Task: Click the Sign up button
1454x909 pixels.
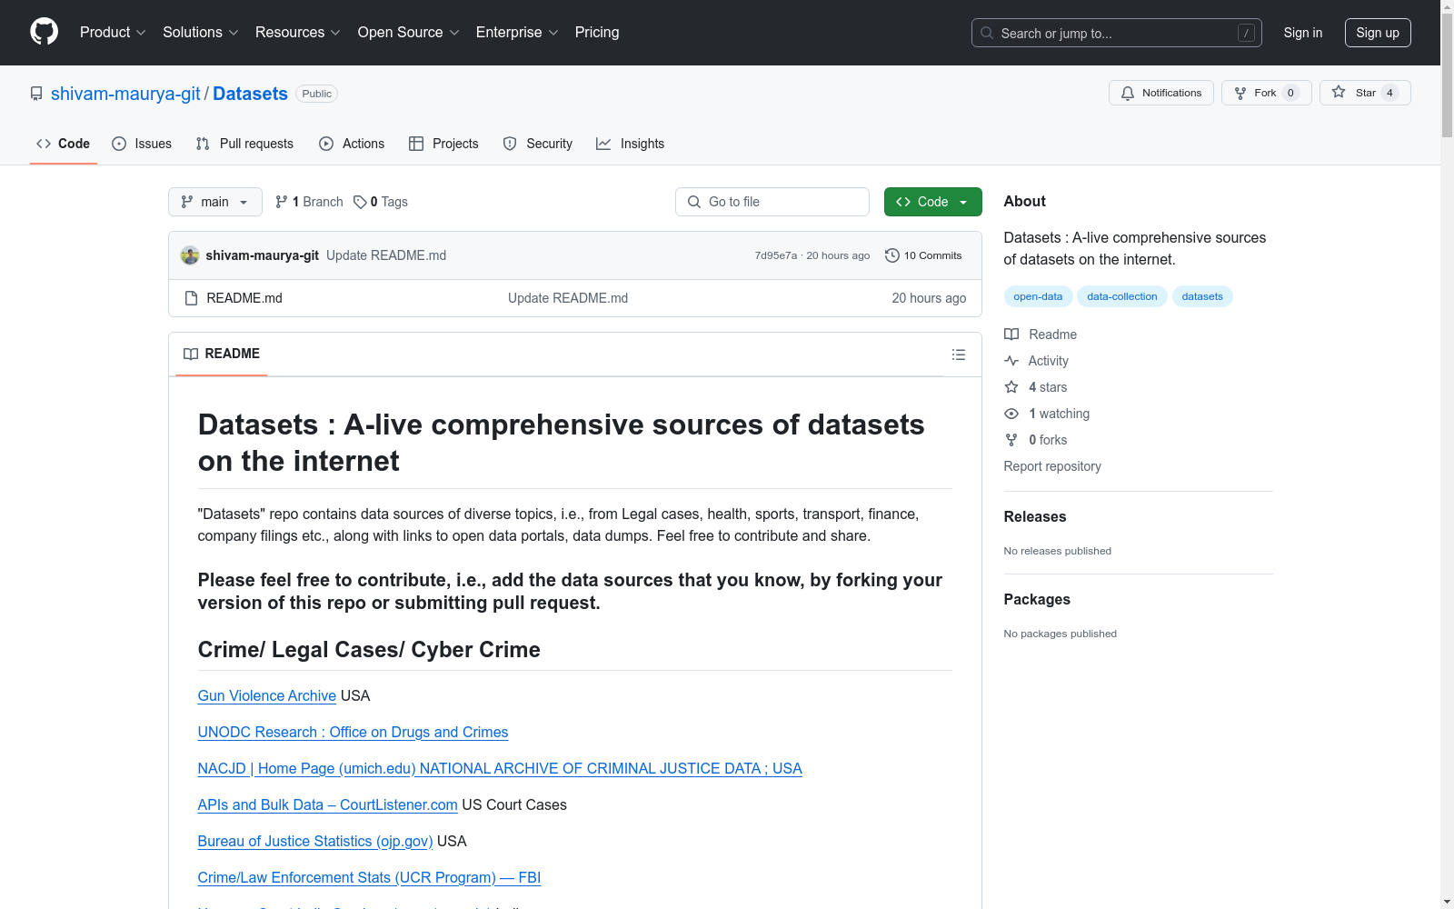Action: tap(1378, 33)
